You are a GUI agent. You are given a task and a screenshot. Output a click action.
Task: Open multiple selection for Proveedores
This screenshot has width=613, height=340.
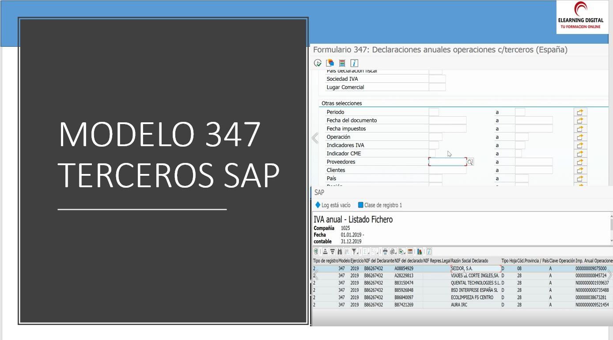coord(580,162)
